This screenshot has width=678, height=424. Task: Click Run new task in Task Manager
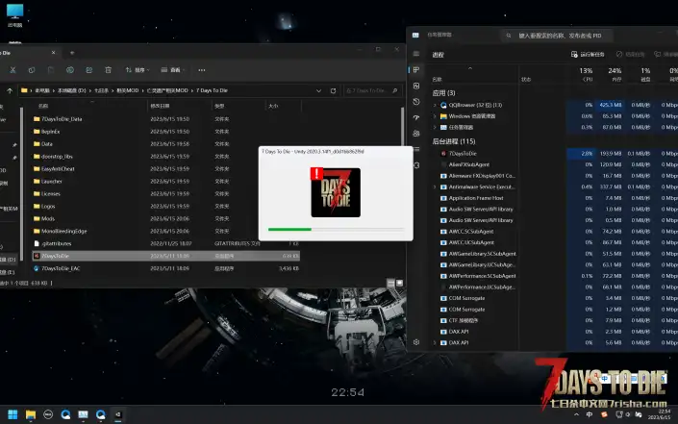[x=588, y=55]
